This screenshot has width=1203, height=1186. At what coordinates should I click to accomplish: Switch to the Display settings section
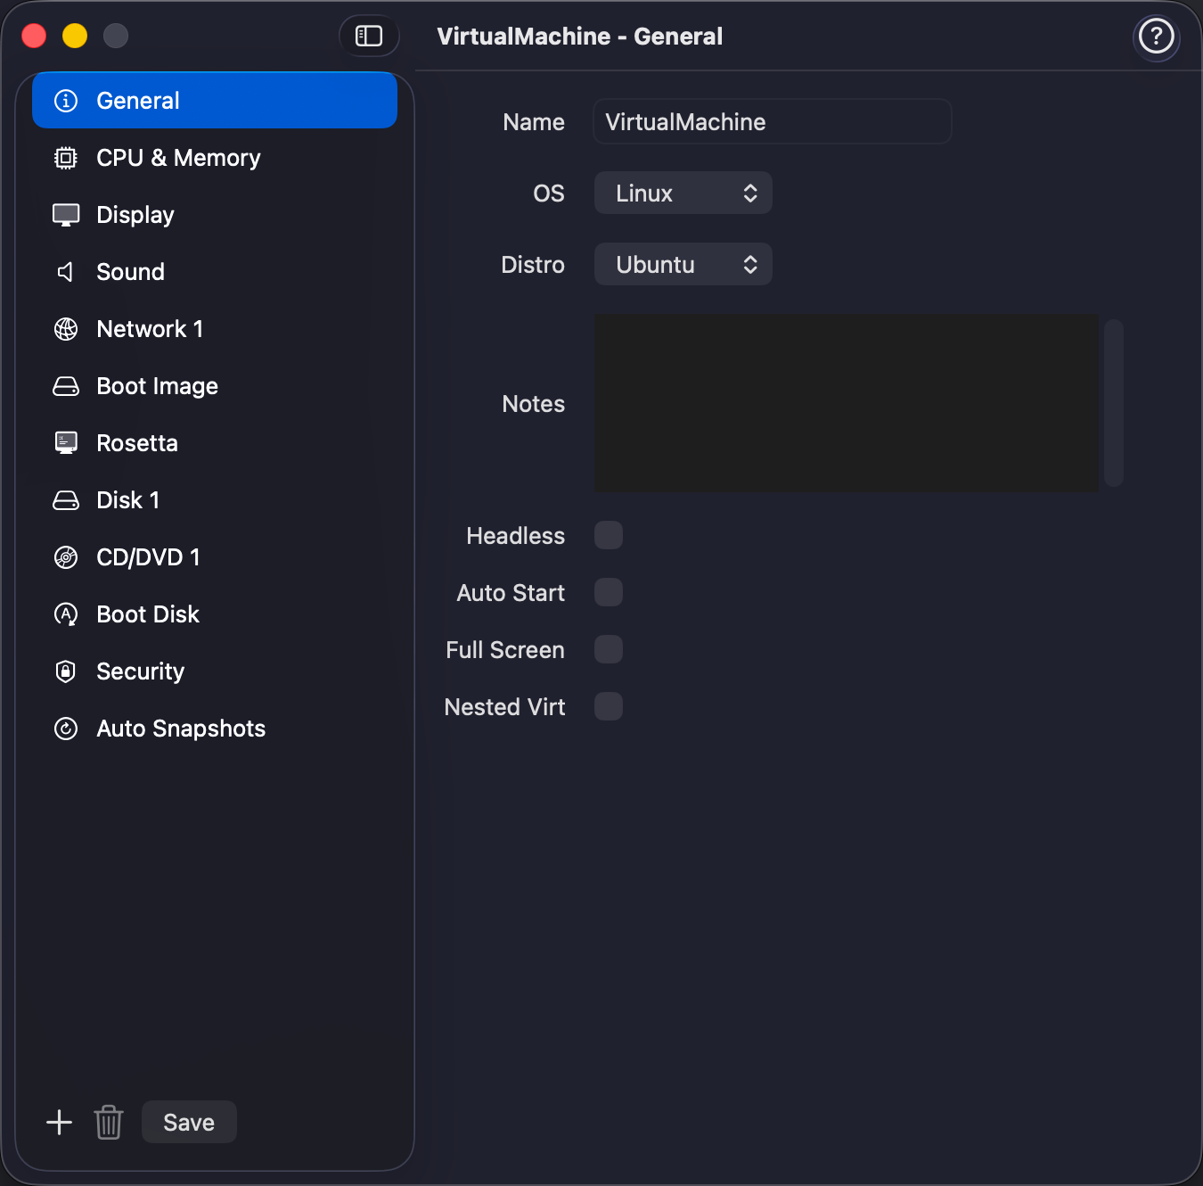pyautogui.click(x=135, y=215)
